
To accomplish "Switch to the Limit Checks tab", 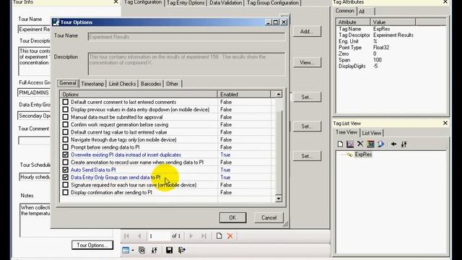I will (122, 84).
